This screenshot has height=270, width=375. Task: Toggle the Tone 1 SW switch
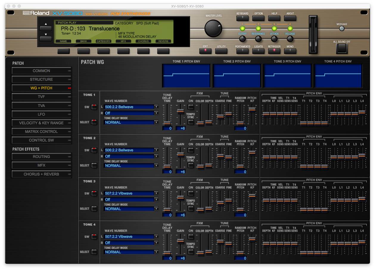pos(94,107)
